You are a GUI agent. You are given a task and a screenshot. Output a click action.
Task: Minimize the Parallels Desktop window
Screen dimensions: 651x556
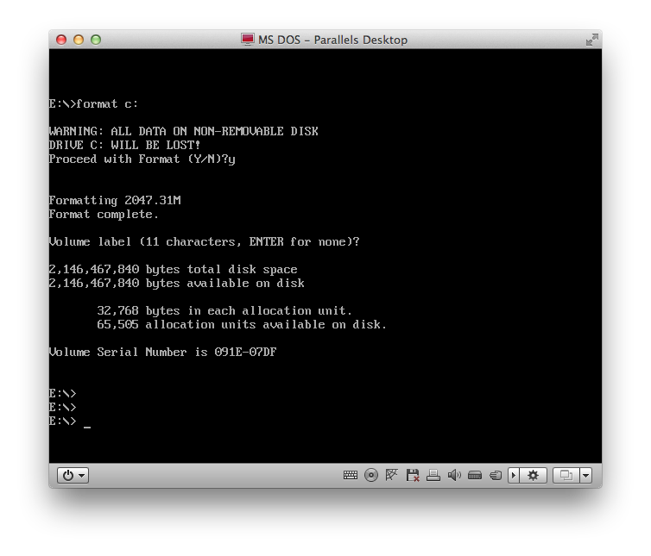coord(79,40)
